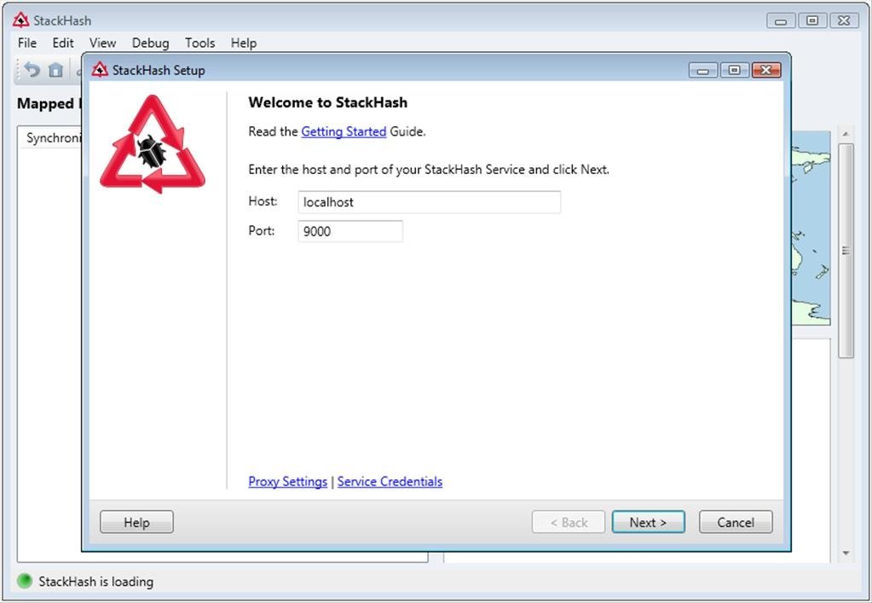
Task: Open the Help menu in the menu bar
Action: click(244, 43)
